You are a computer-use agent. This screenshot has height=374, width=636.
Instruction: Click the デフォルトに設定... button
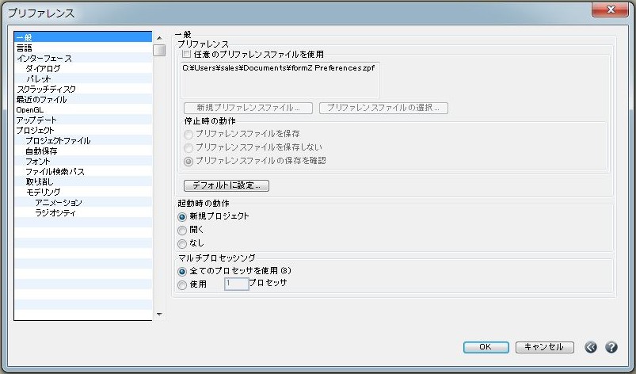pyautogui.click(x=227, y=185)
